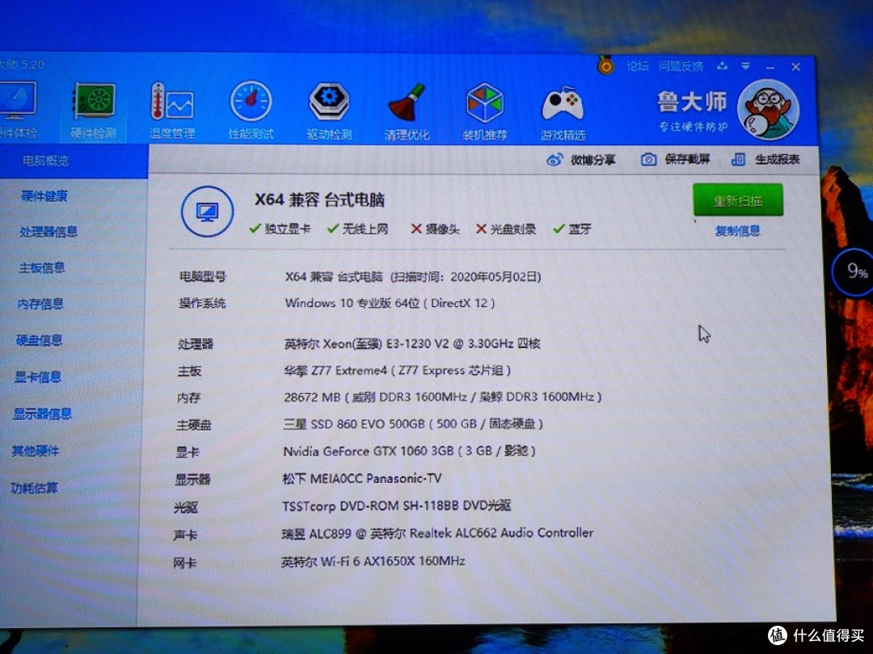
Task: Open 装机推荐 cube icon
Action: [x=485, y=110]
